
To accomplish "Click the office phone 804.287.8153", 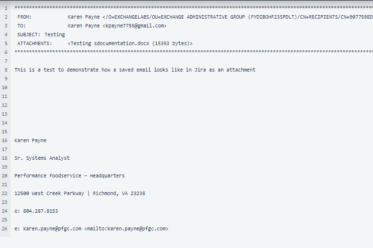I will click(41, 211).
